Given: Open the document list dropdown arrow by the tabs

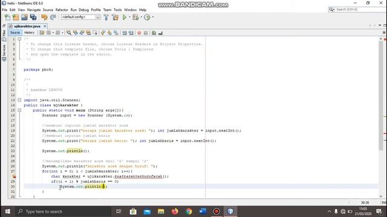Looking at the screenshot, I should pyautogui.click(x=380, y=25).
